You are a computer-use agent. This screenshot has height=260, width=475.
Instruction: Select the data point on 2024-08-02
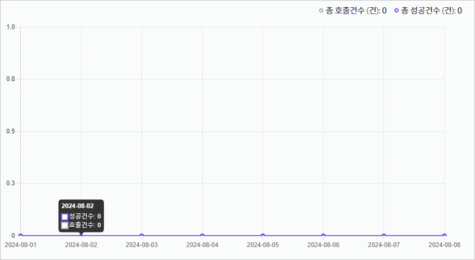click(81, 236)
